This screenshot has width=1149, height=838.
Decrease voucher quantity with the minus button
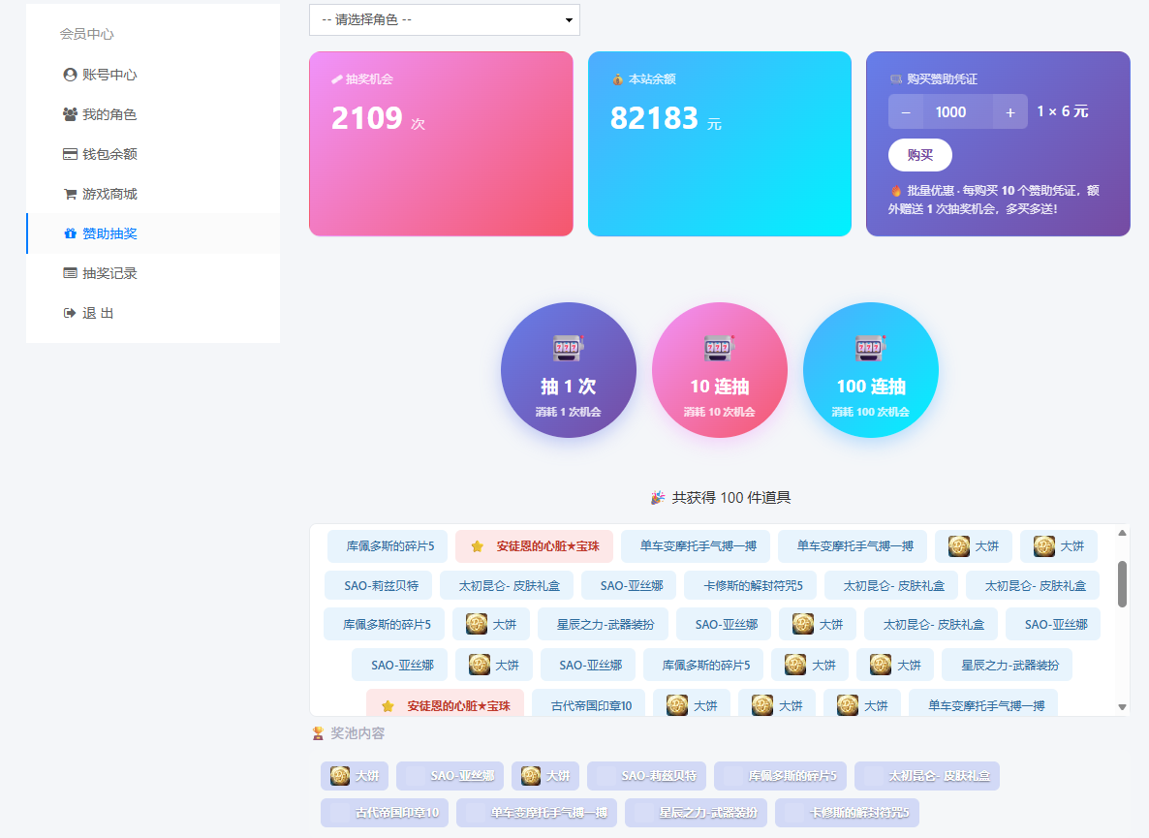(906, 111)
